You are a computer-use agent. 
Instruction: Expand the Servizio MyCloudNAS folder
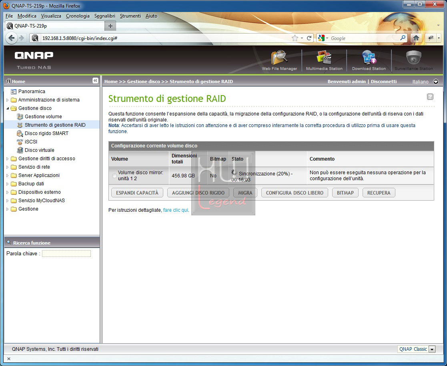(x=8, y=201)
